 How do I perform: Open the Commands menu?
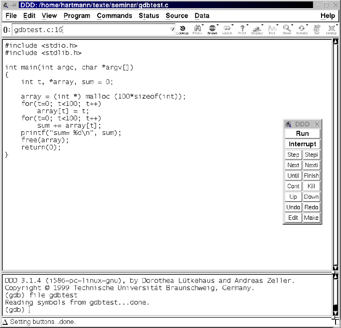point(114,16)
